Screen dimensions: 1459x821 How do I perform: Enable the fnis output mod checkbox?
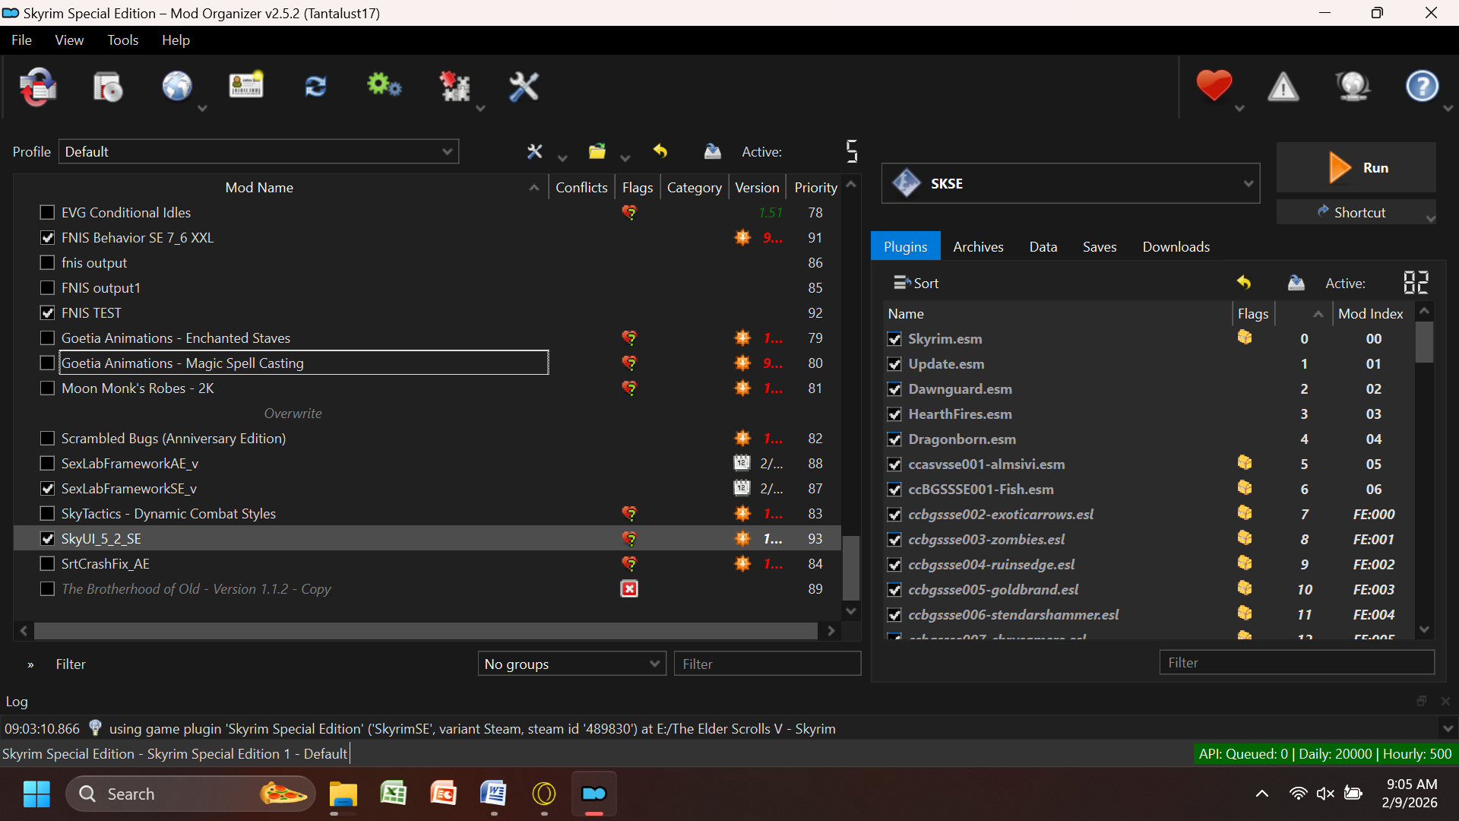tap(47, 262)
